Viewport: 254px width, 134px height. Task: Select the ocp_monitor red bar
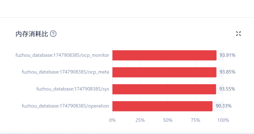coord(164,55)
